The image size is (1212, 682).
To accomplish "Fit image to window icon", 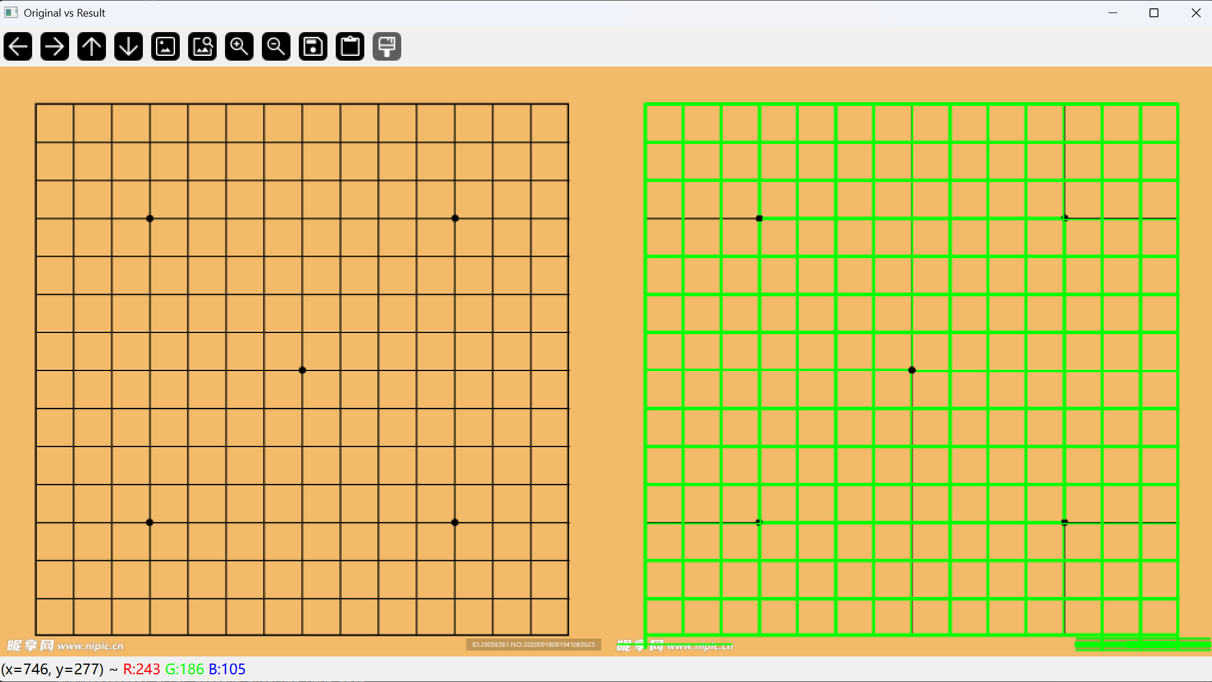I will tap(202, 46).
